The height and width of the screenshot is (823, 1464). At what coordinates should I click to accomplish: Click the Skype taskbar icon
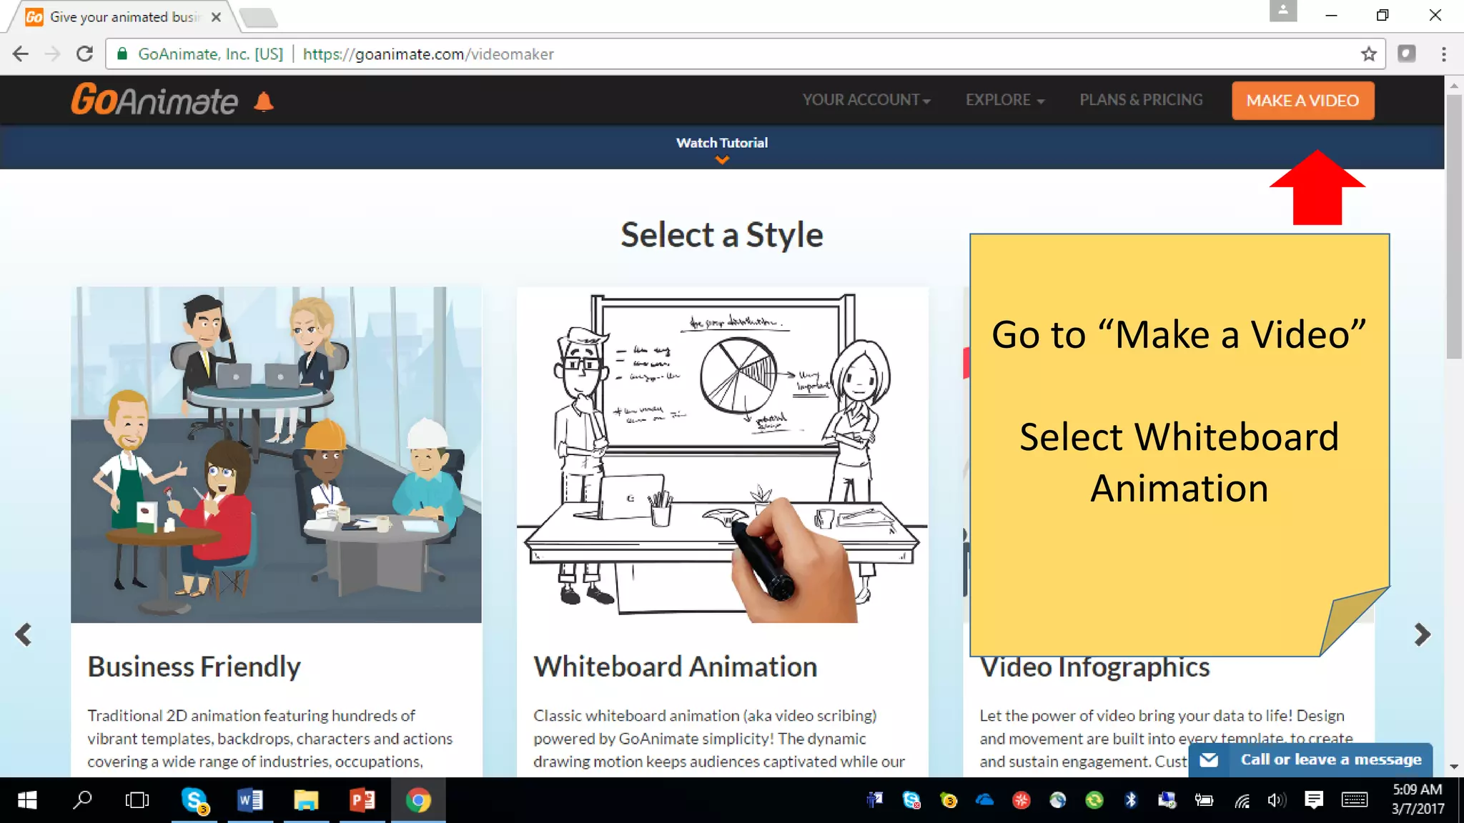[194, 800]
